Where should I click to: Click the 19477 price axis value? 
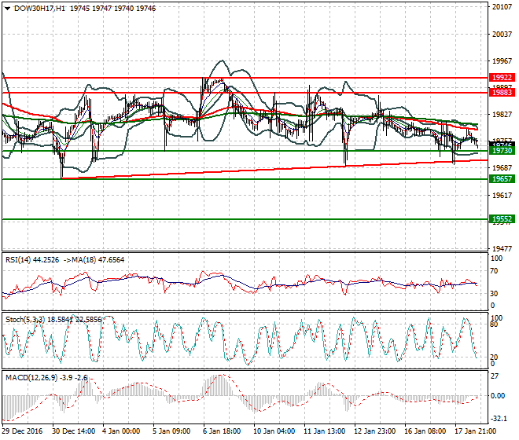[x=502, y=249]
